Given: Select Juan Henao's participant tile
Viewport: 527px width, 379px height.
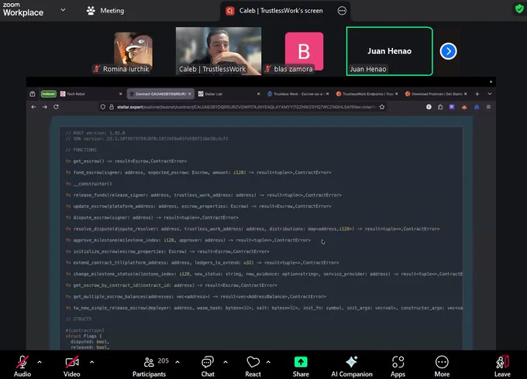Looking at the screenshot, I should tap(390, 51).
